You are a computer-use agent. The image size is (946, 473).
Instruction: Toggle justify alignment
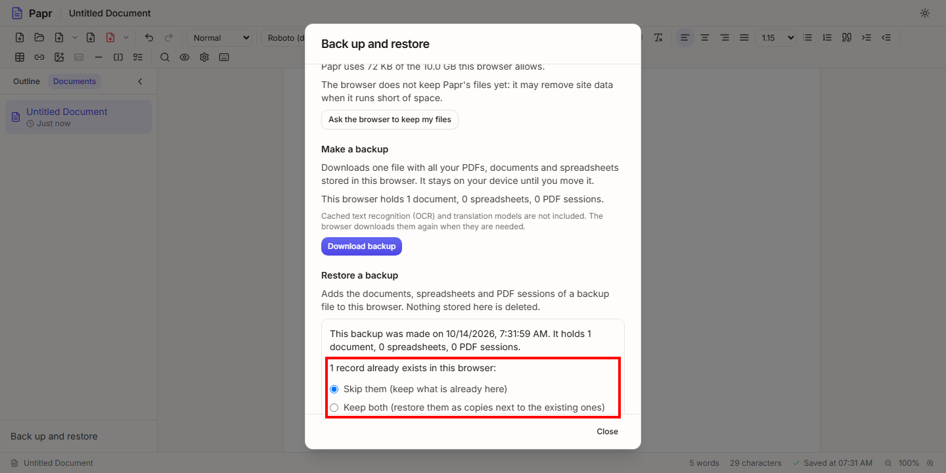(x=744, y=37)
